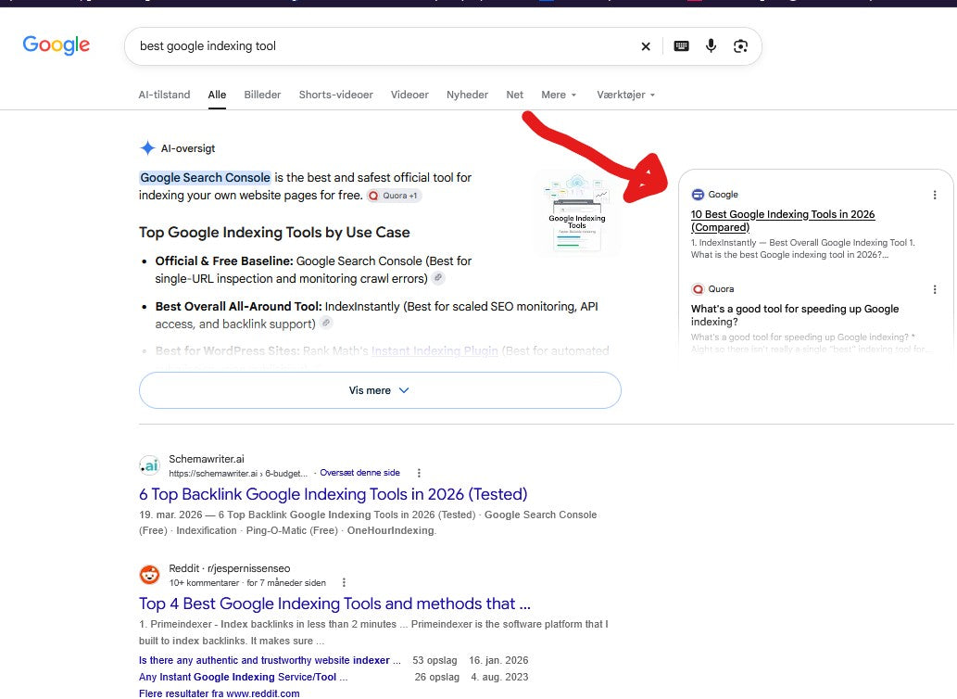Open the Net tab
This screenshot has width=957, height=699.
[x=514, y=95]
